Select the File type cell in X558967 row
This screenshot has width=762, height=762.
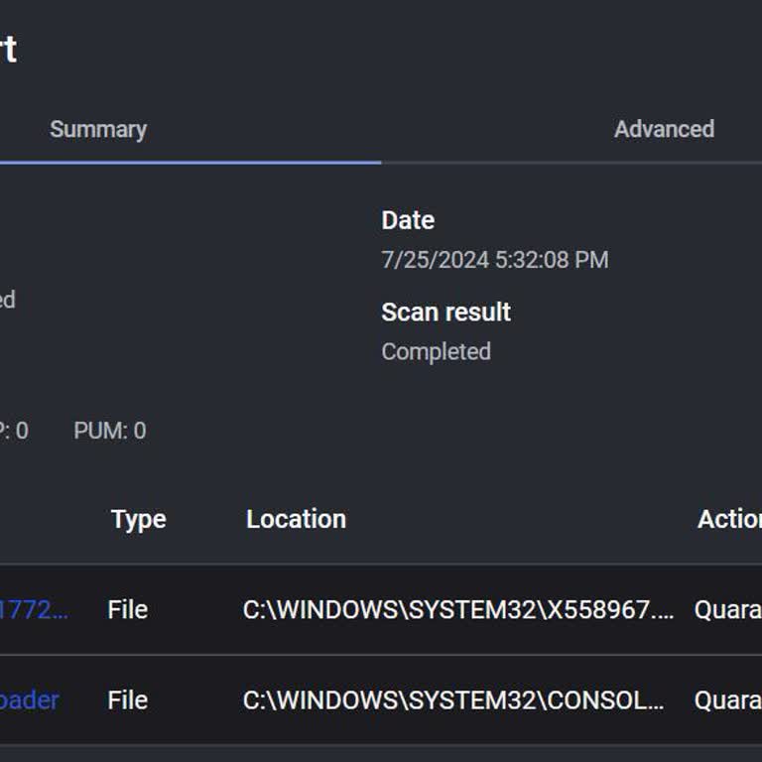click(x=127, y=609)
